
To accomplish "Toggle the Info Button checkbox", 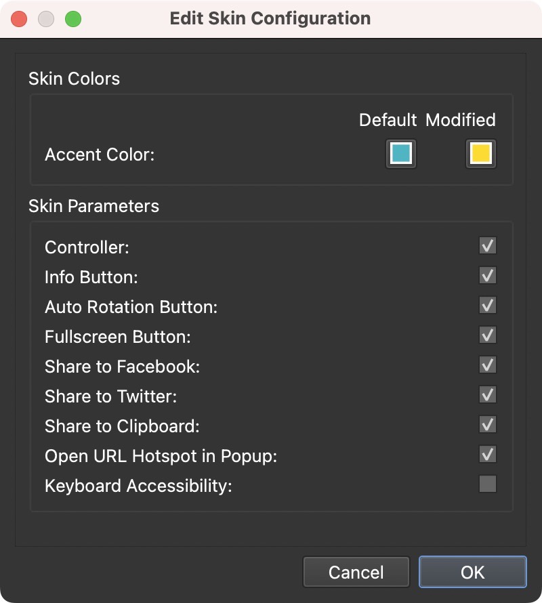I will (x=487, y=275).
